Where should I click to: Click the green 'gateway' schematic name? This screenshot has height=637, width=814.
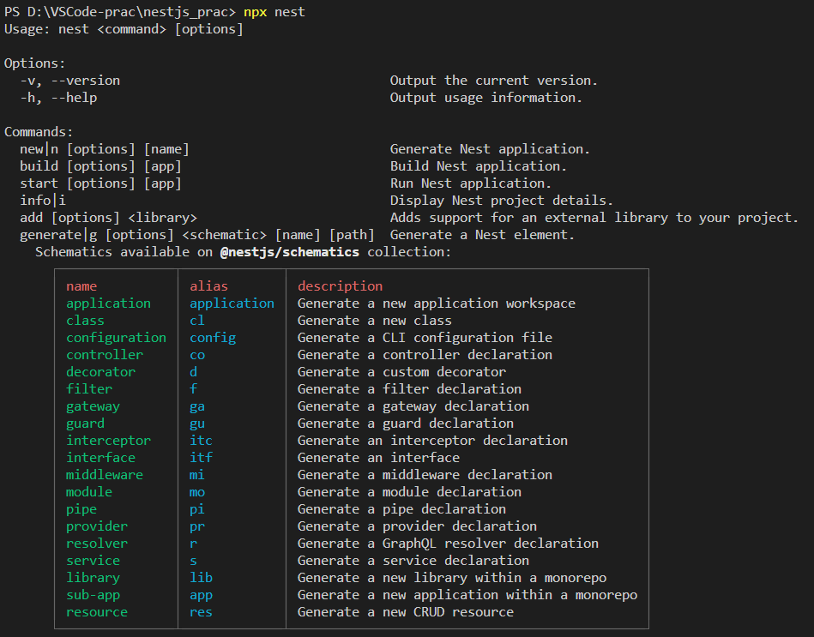pos(93,406)
